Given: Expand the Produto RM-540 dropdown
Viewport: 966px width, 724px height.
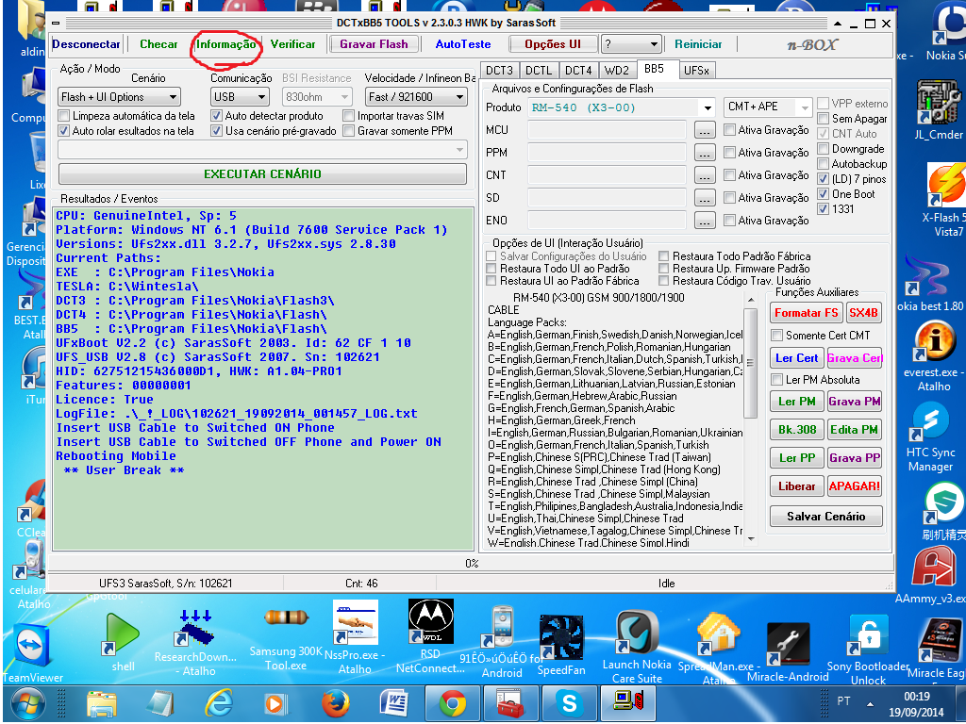Looking at the screenshot, I should pyautogui.click(x=708, y=107).
